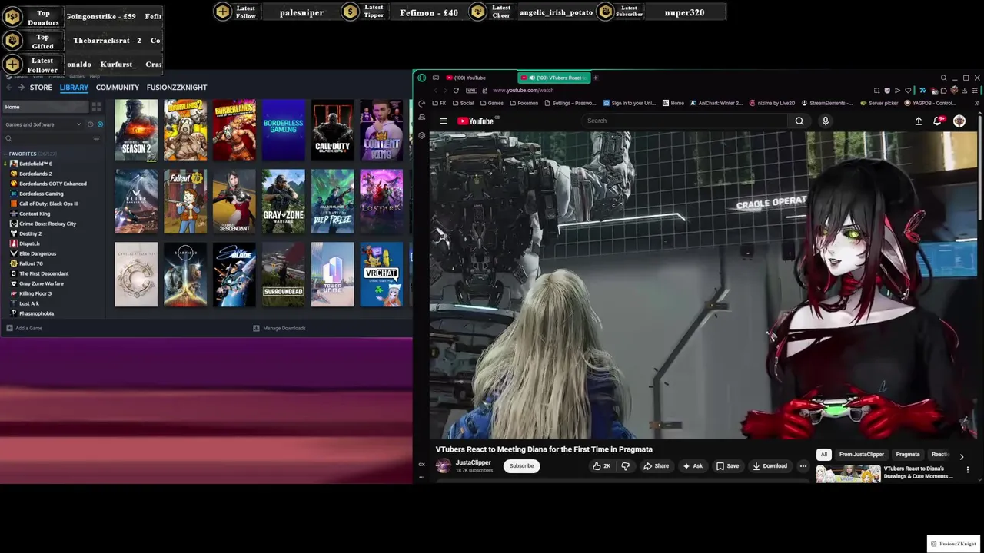Open options for VTubers React to Diana's Drawings

tap(968, 470)
